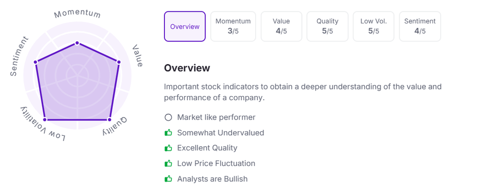Click the thumbs-up icon next to Analysts are Bullish
The width and height of the screenshot is (481, 194).
[x=168, y=179]
